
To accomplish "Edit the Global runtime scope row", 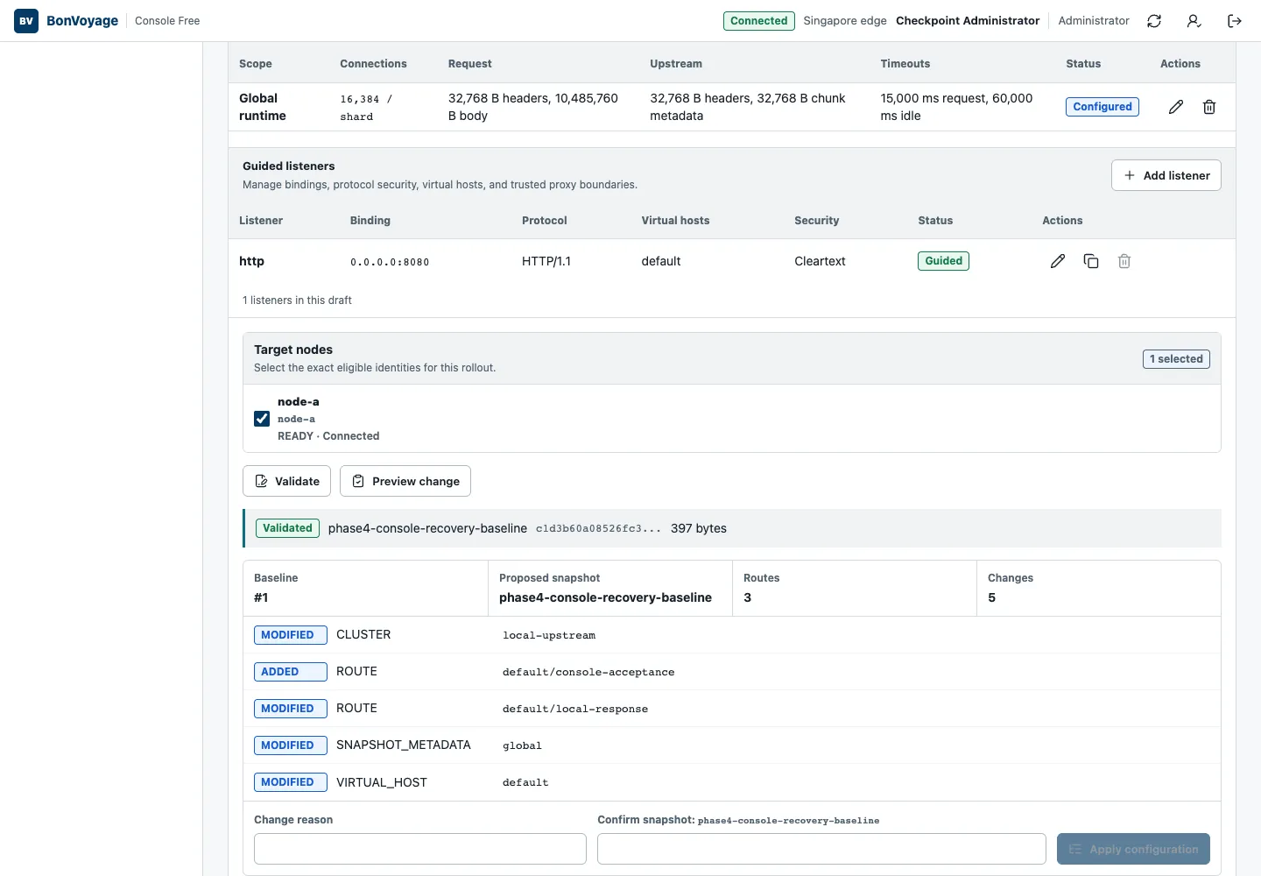I will tap(1176, 107).
